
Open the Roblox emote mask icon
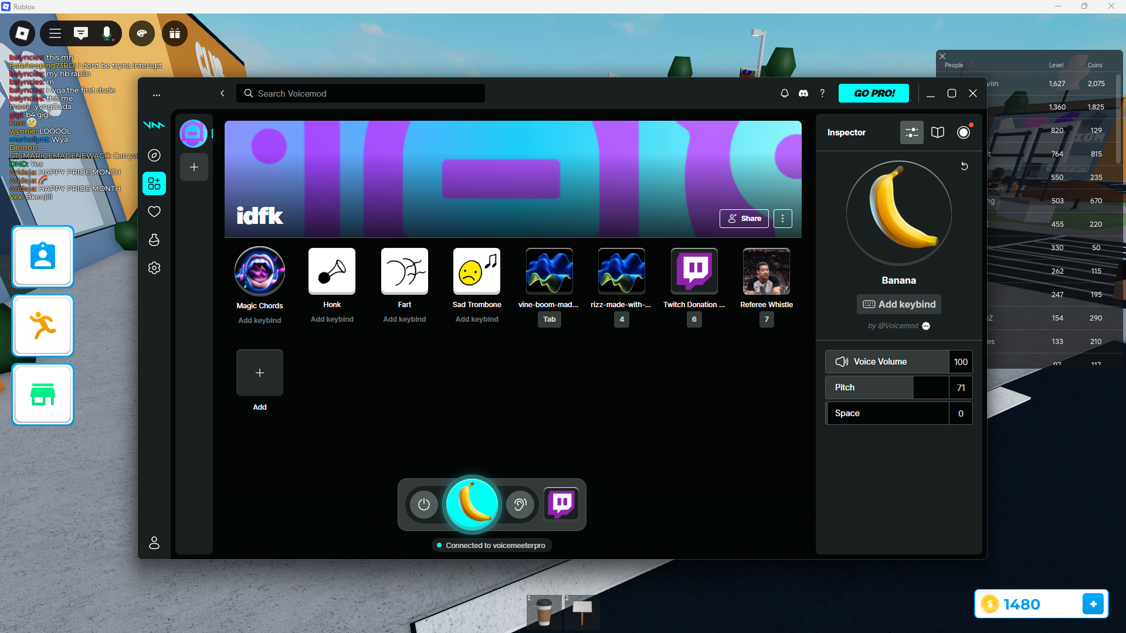pyautogui.click(x=142, y=33)
